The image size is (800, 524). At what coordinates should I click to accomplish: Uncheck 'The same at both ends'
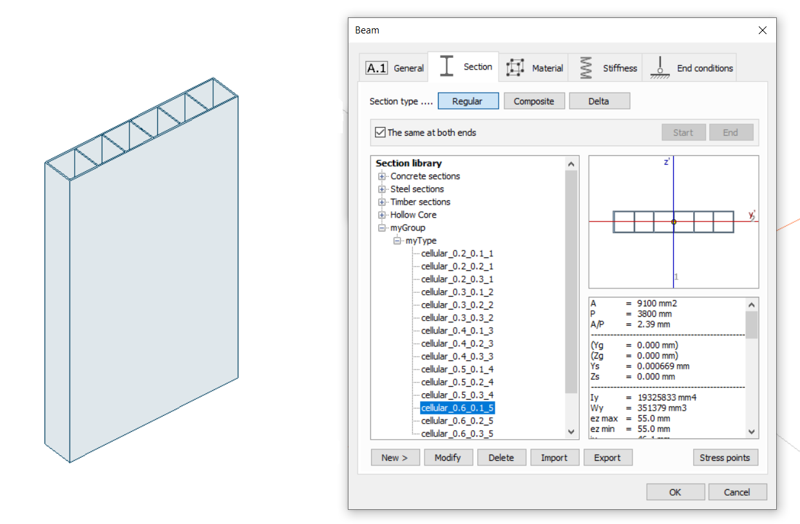coord(380,133)
